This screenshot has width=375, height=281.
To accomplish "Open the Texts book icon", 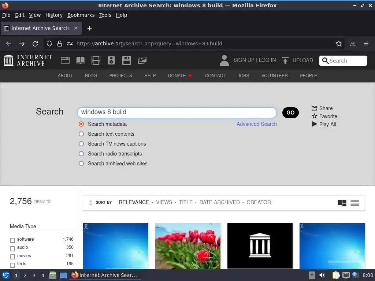I will tap(80, 60).
